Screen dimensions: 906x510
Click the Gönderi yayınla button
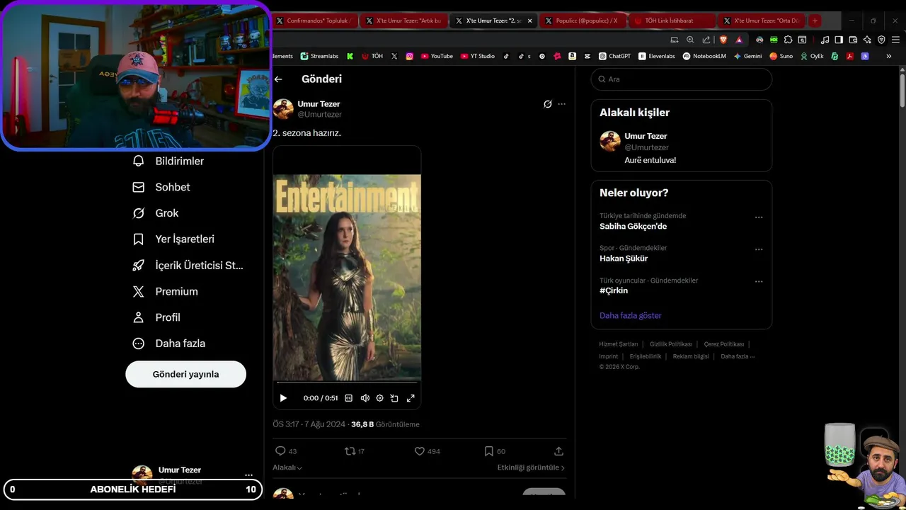click(185, 374)
